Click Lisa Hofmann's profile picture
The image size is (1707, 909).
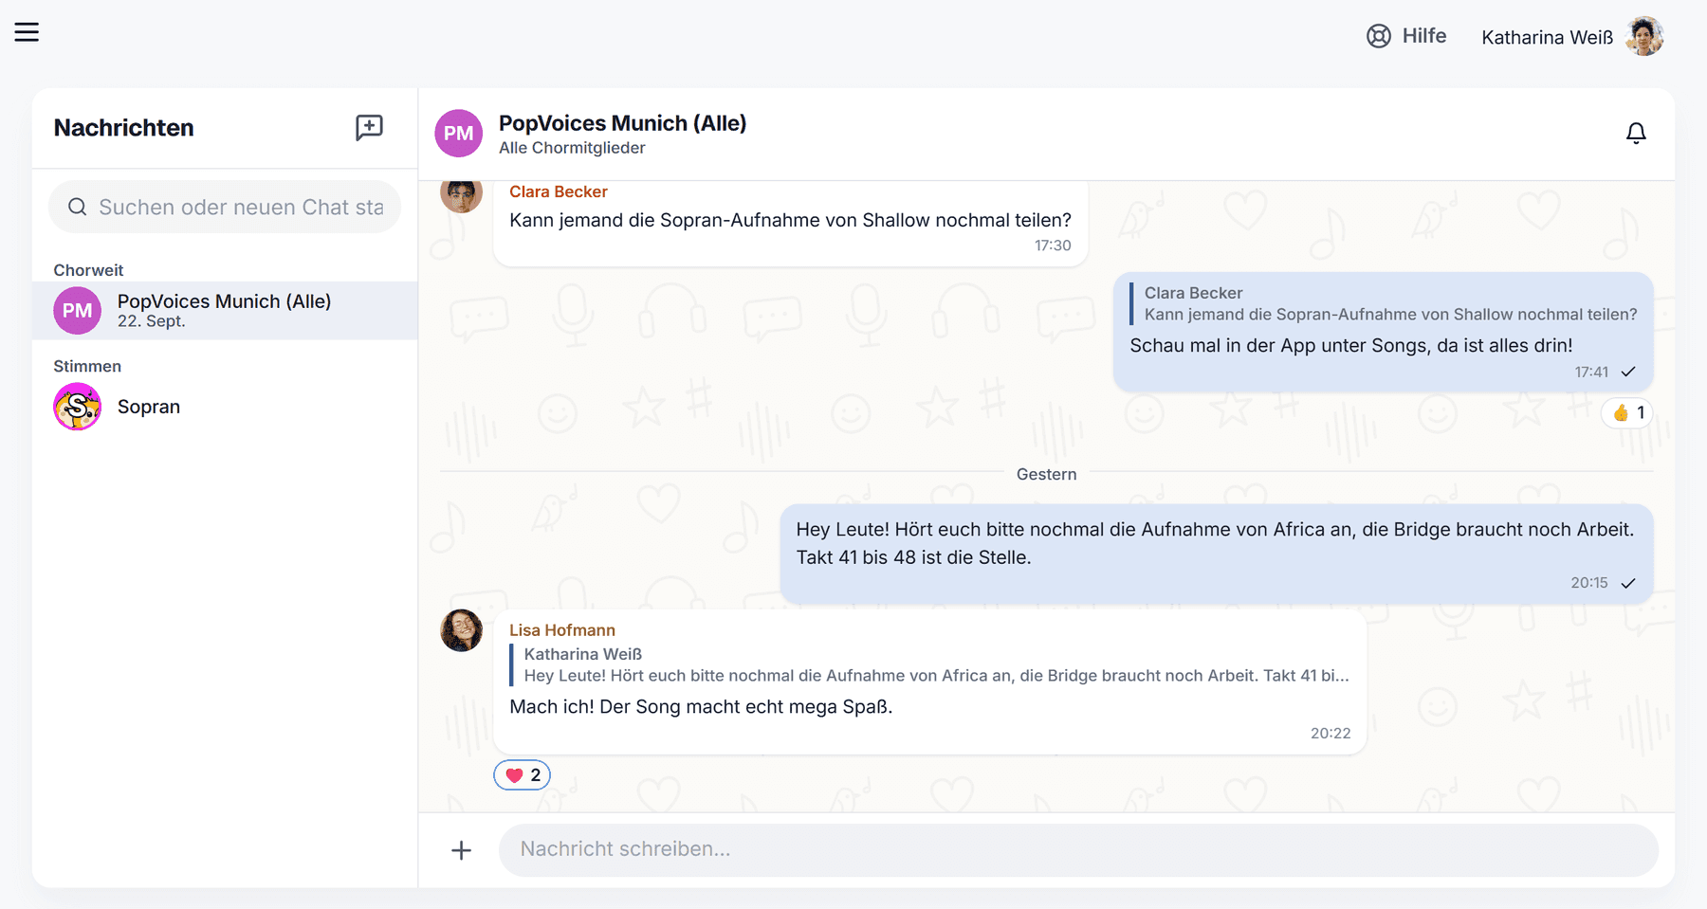click(462, 630)
